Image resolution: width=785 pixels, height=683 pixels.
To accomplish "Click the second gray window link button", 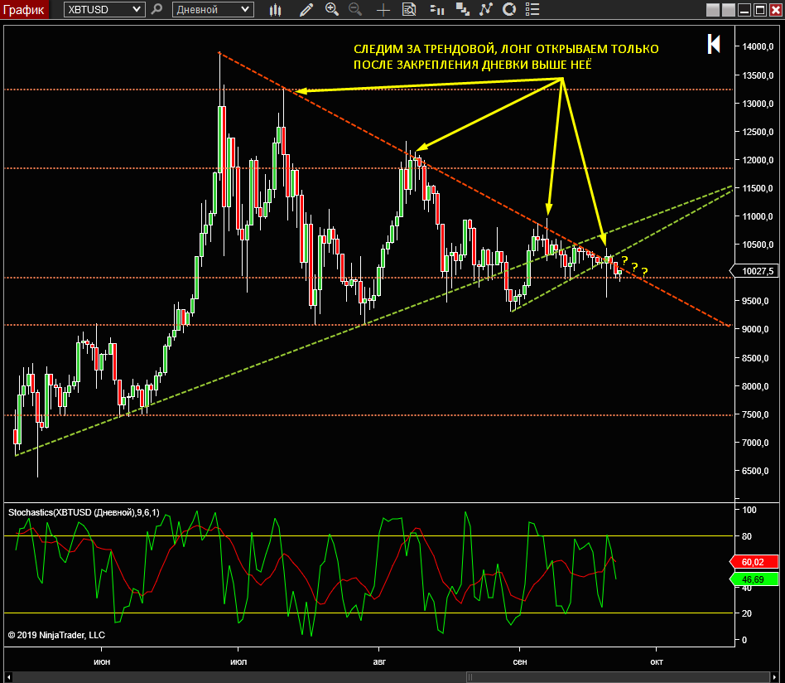I will click(x=729, y=10).
